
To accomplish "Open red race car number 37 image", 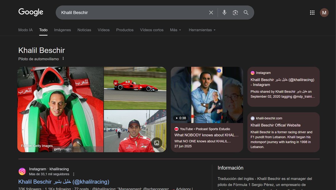I will (135, 88).
